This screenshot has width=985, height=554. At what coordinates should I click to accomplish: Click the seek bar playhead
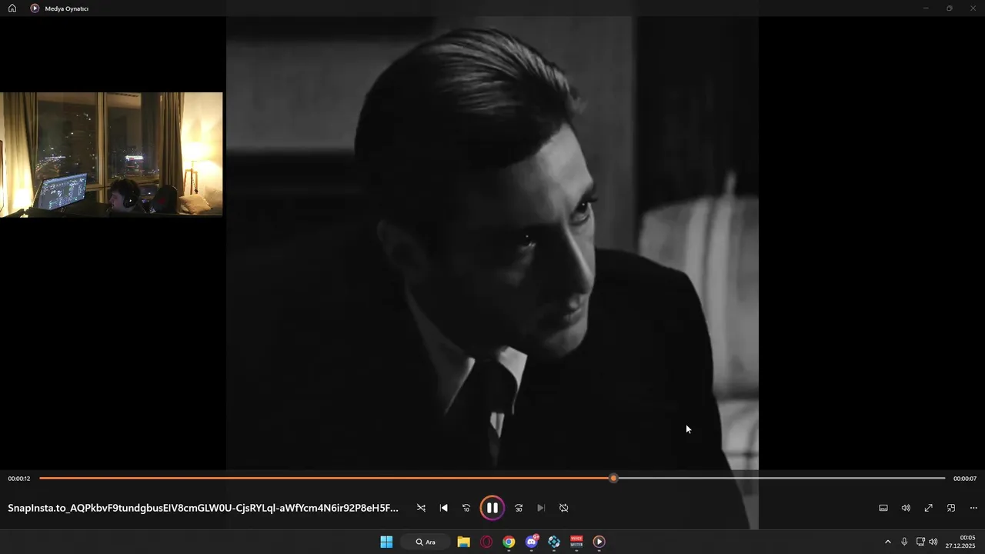[613, 479]
